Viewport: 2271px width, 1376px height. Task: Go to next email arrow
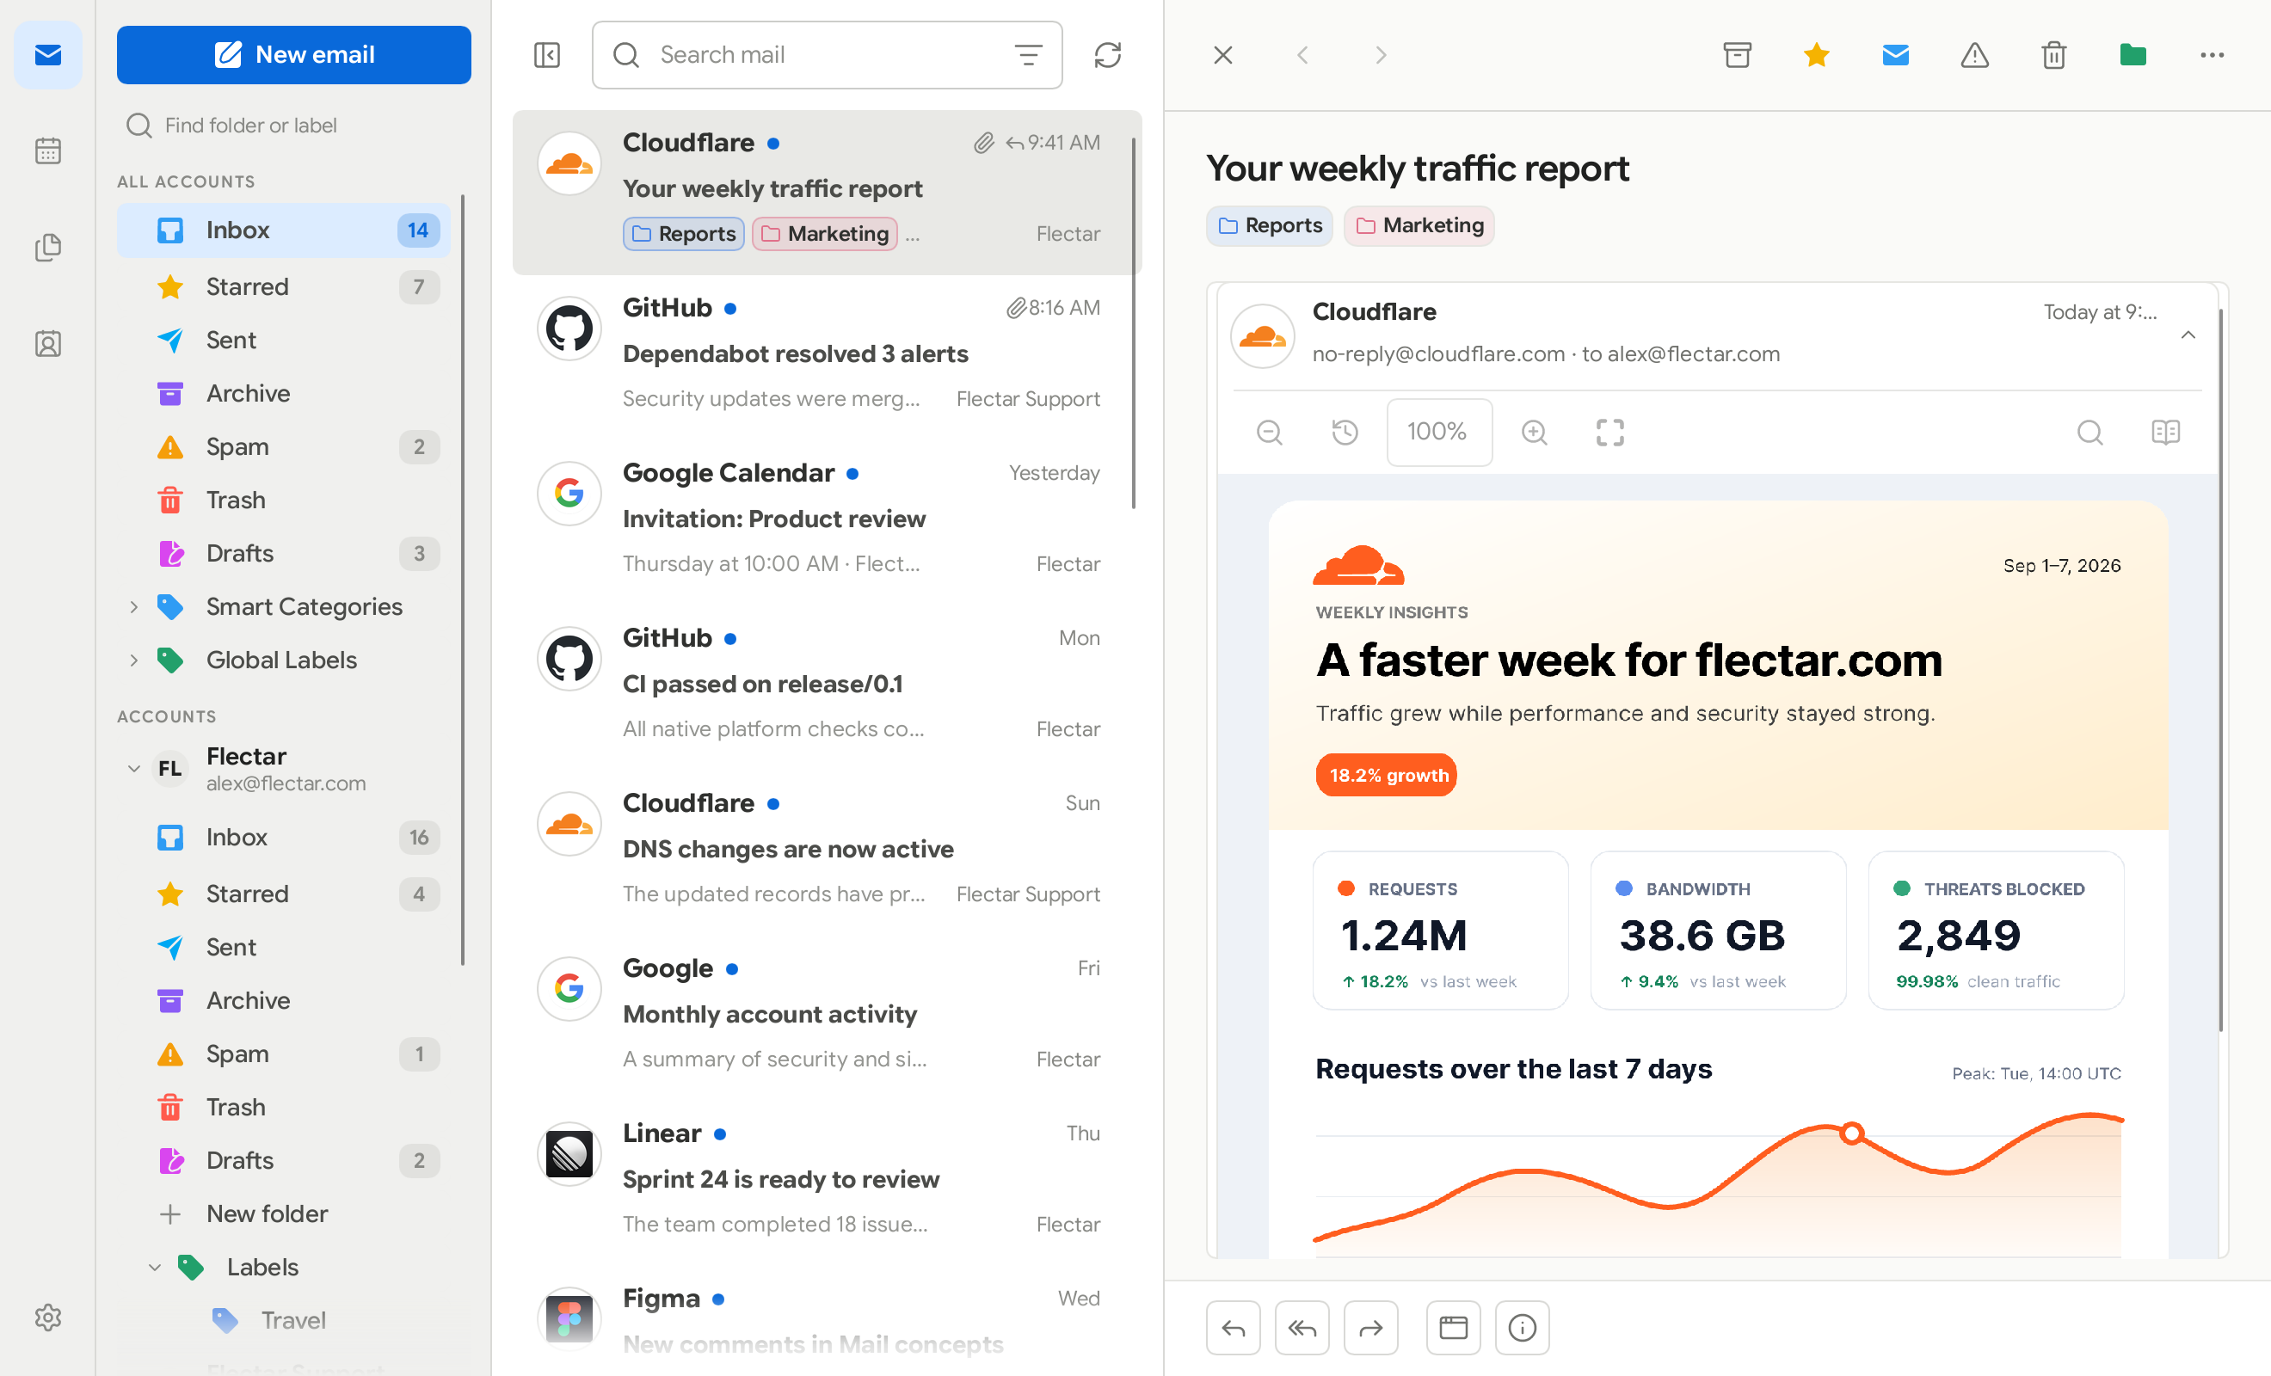(x=1381, y=55)
